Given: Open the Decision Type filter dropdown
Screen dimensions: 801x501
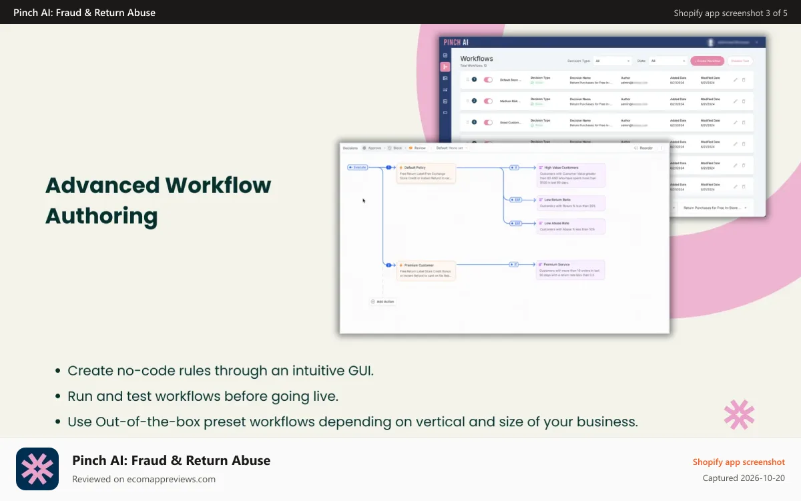Looking at the screenshot, I should [612, 61].
